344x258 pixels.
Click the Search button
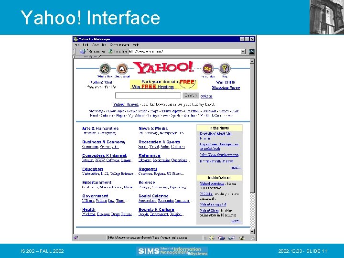tap(191, 95)
